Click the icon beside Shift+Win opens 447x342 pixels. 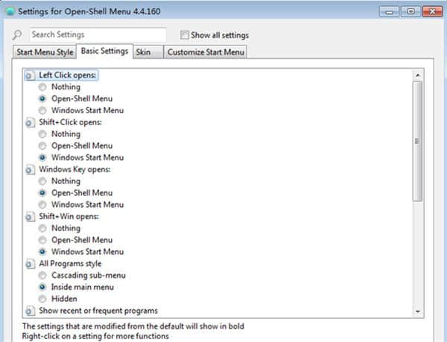click(x=29, y=217)
